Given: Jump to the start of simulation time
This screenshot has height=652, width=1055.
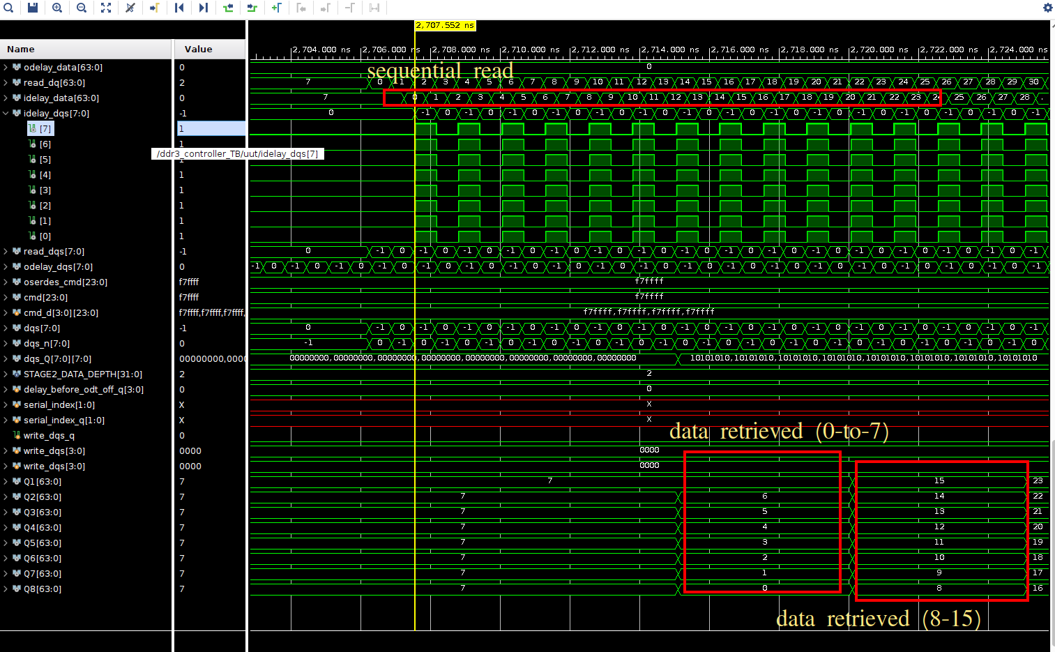Looking at the screenshot, I should 179,8.
